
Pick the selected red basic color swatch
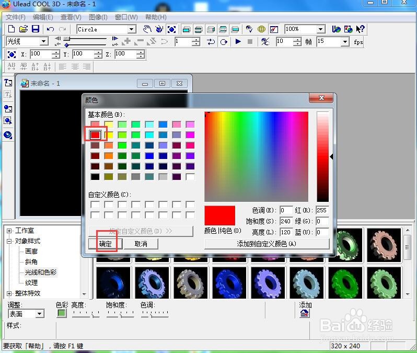[x=95, y=135]
